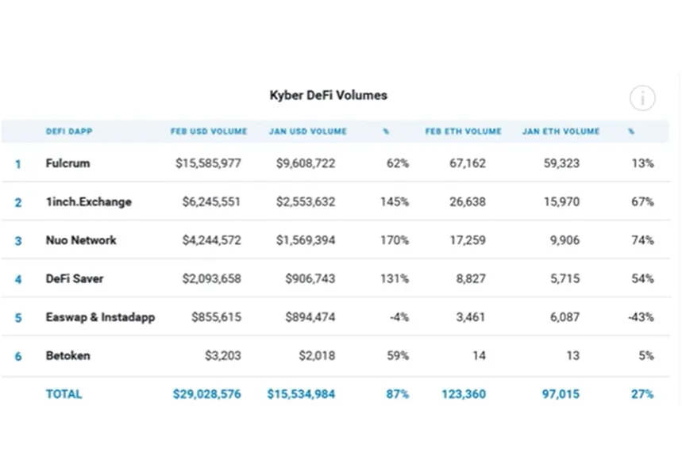
Task: Click Fulcrum's 62% change
Action: pyautogui.click(x=398, y=163)
